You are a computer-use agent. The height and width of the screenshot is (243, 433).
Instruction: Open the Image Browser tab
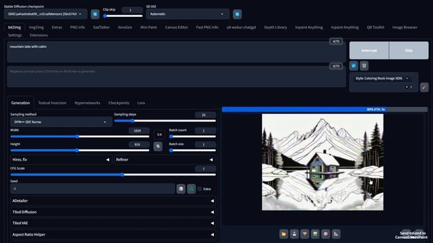405,27
